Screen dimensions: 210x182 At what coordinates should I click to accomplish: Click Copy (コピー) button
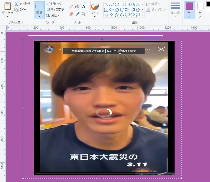(20, 10)
